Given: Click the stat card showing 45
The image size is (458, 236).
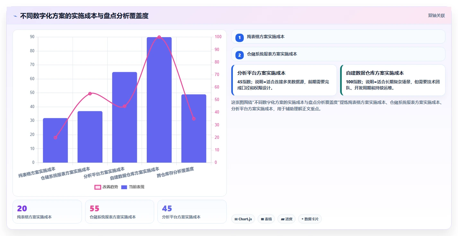Looking at the screenshot, I should coord(192,212).
